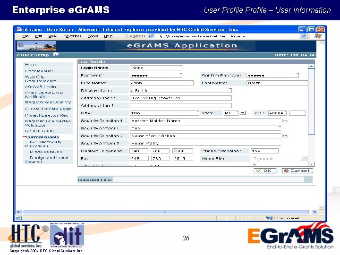The height and width of the screenshot is (255, 340).
Task: Open the State lookup button
Action: coord(243,113)
